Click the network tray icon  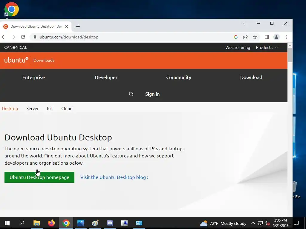(x=260, y=223)
